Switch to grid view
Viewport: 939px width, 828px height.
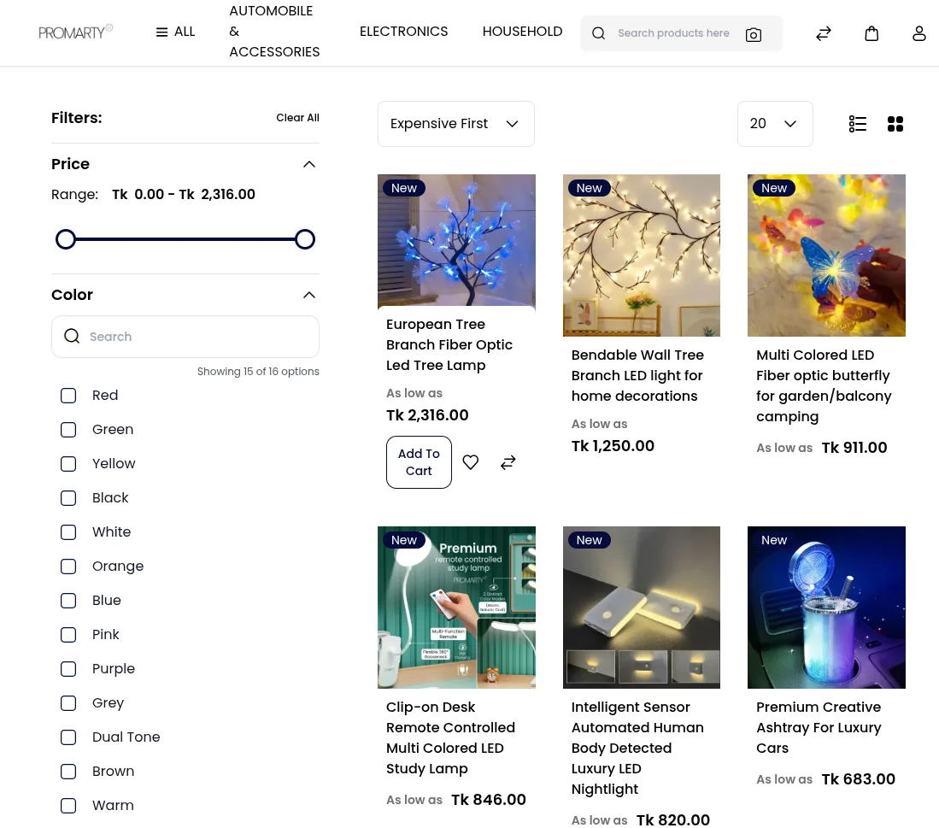pos(895,124)
